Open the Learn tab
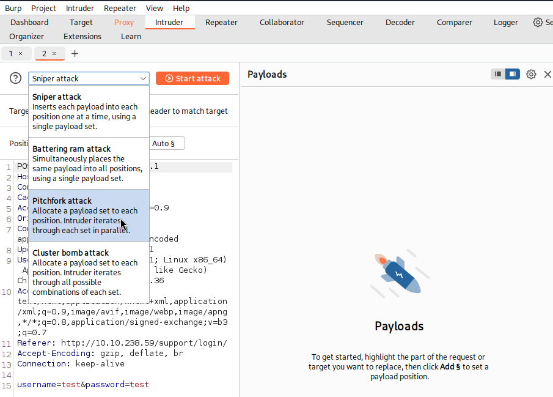The width and height of the screenshot is (553, 397). (x=131, y=36)
